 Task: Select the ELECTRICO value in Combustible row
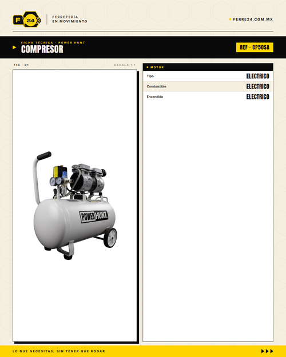(258, 86)
